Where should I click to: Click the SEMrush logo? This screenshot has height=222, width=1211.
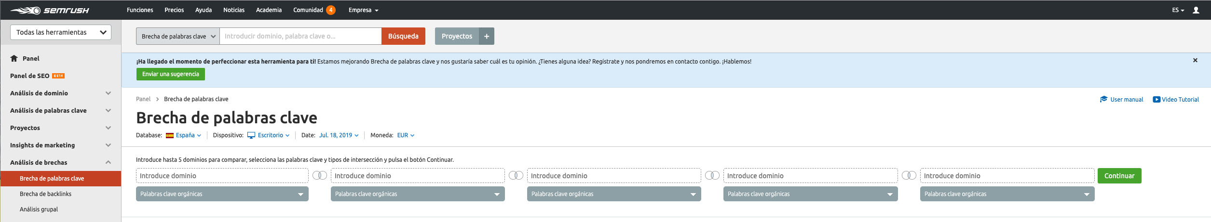(50, 10)
